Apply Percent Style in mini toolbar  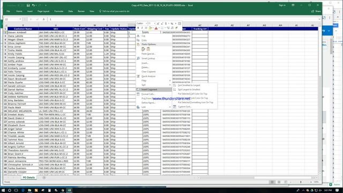tap(172, 24)
